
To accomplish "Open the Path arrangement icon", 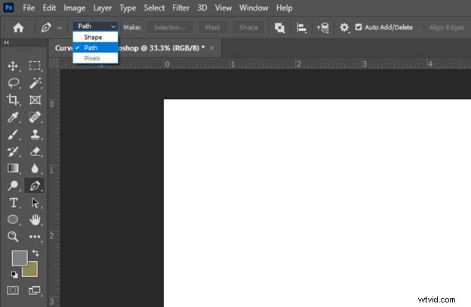I will pos(323,28).
